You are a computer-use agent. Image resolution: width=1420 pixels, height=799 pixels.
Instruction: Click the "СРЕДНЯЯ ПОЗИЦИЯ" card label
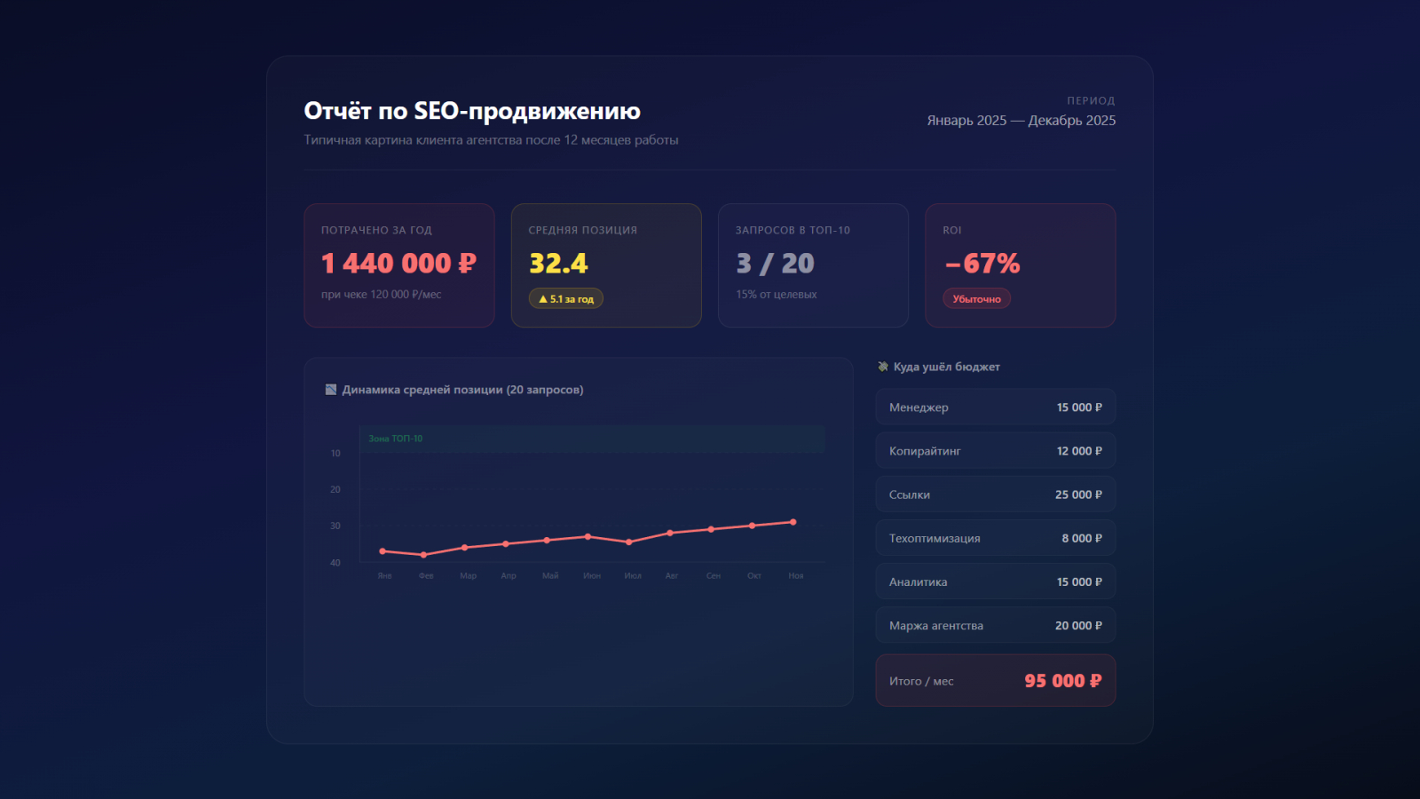pyautogui.click(x=583, y=230)
